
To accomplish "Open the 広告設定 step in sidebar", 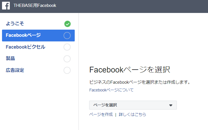I will pyautogui.click(x=38, y=70).
